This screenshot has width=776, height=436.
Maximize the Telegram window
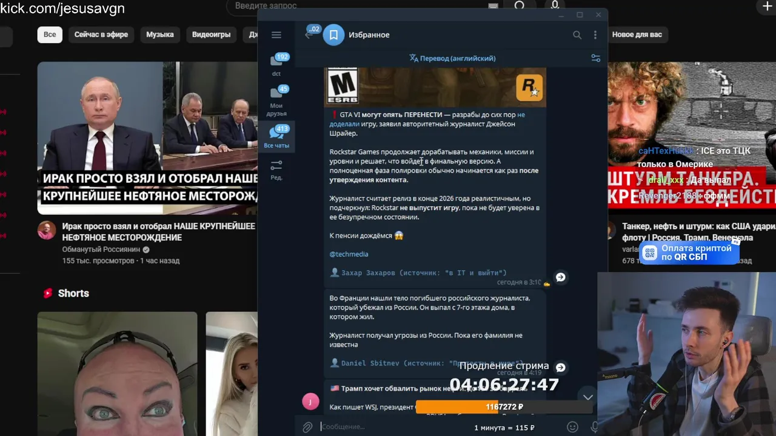pyautogui.click(x=580, y=15)
